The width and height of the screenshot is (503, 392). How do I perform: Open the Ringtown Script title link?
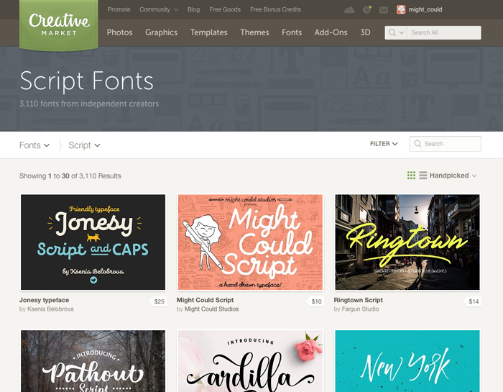[x=359, y=300]
